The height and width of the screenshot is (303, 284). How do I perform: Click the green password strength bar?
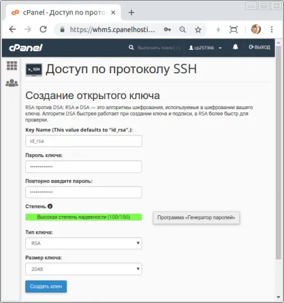pyautogui.click(x=83, y=217)
